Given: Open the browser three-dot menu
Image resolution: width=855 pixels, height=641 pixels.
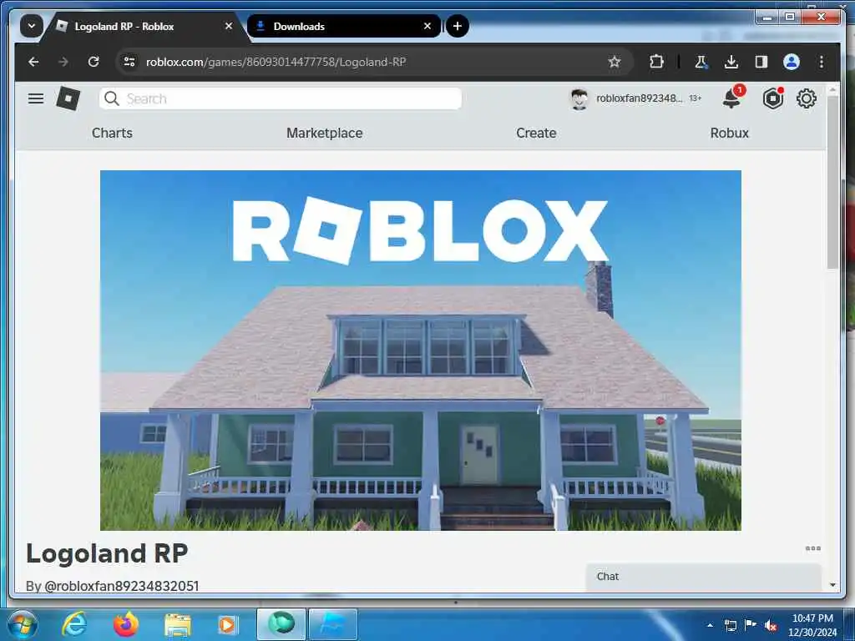Looking at the screenshot, I should pyautogui.click(x=822, y=62).
